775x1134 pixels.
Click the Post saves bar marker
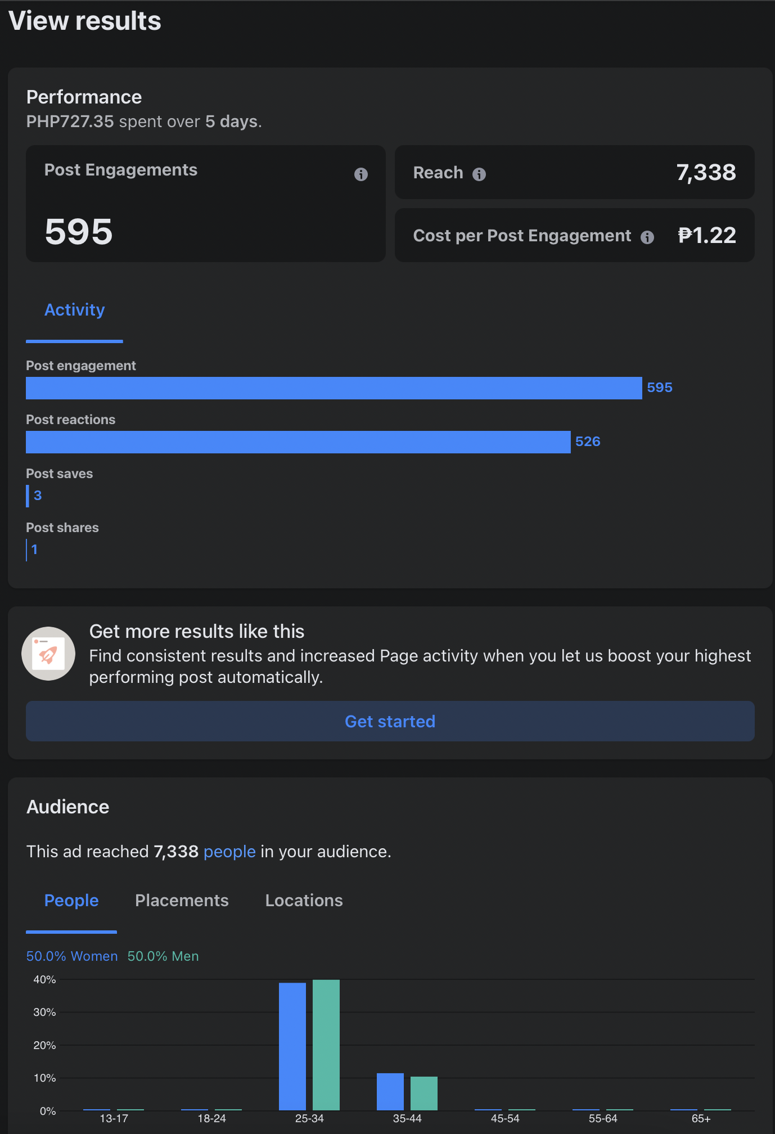click(x=28, y=496)
